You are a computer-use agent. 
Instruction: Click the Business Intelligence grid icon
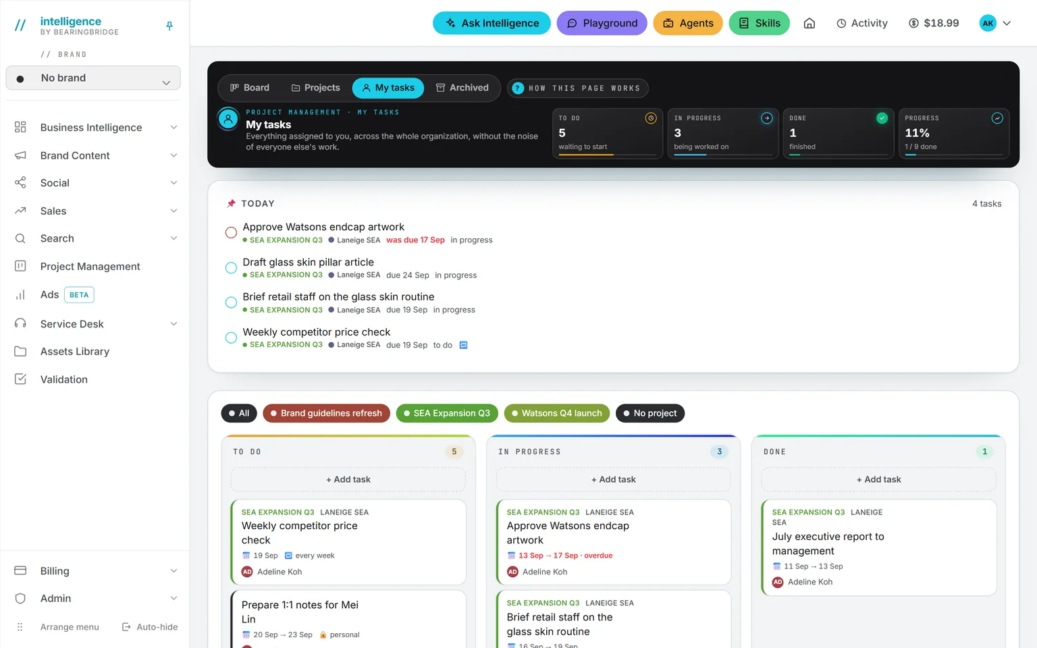pos(20,127)
